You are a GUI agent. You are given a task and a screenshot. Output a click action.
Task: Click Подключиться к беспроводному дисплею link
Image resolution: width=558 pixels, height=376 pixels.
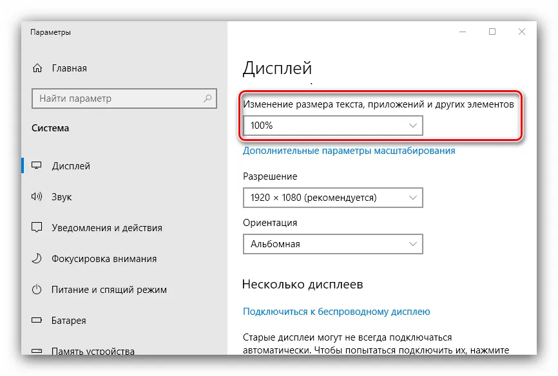click(x=336, y=312)
